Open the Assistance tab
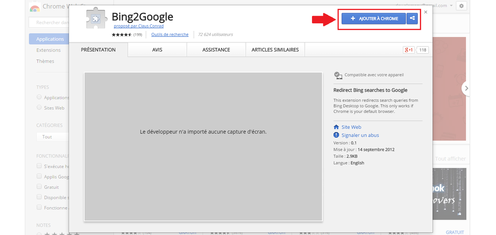The width and height of the screenshot is (496, 235). tap(216, 50)
